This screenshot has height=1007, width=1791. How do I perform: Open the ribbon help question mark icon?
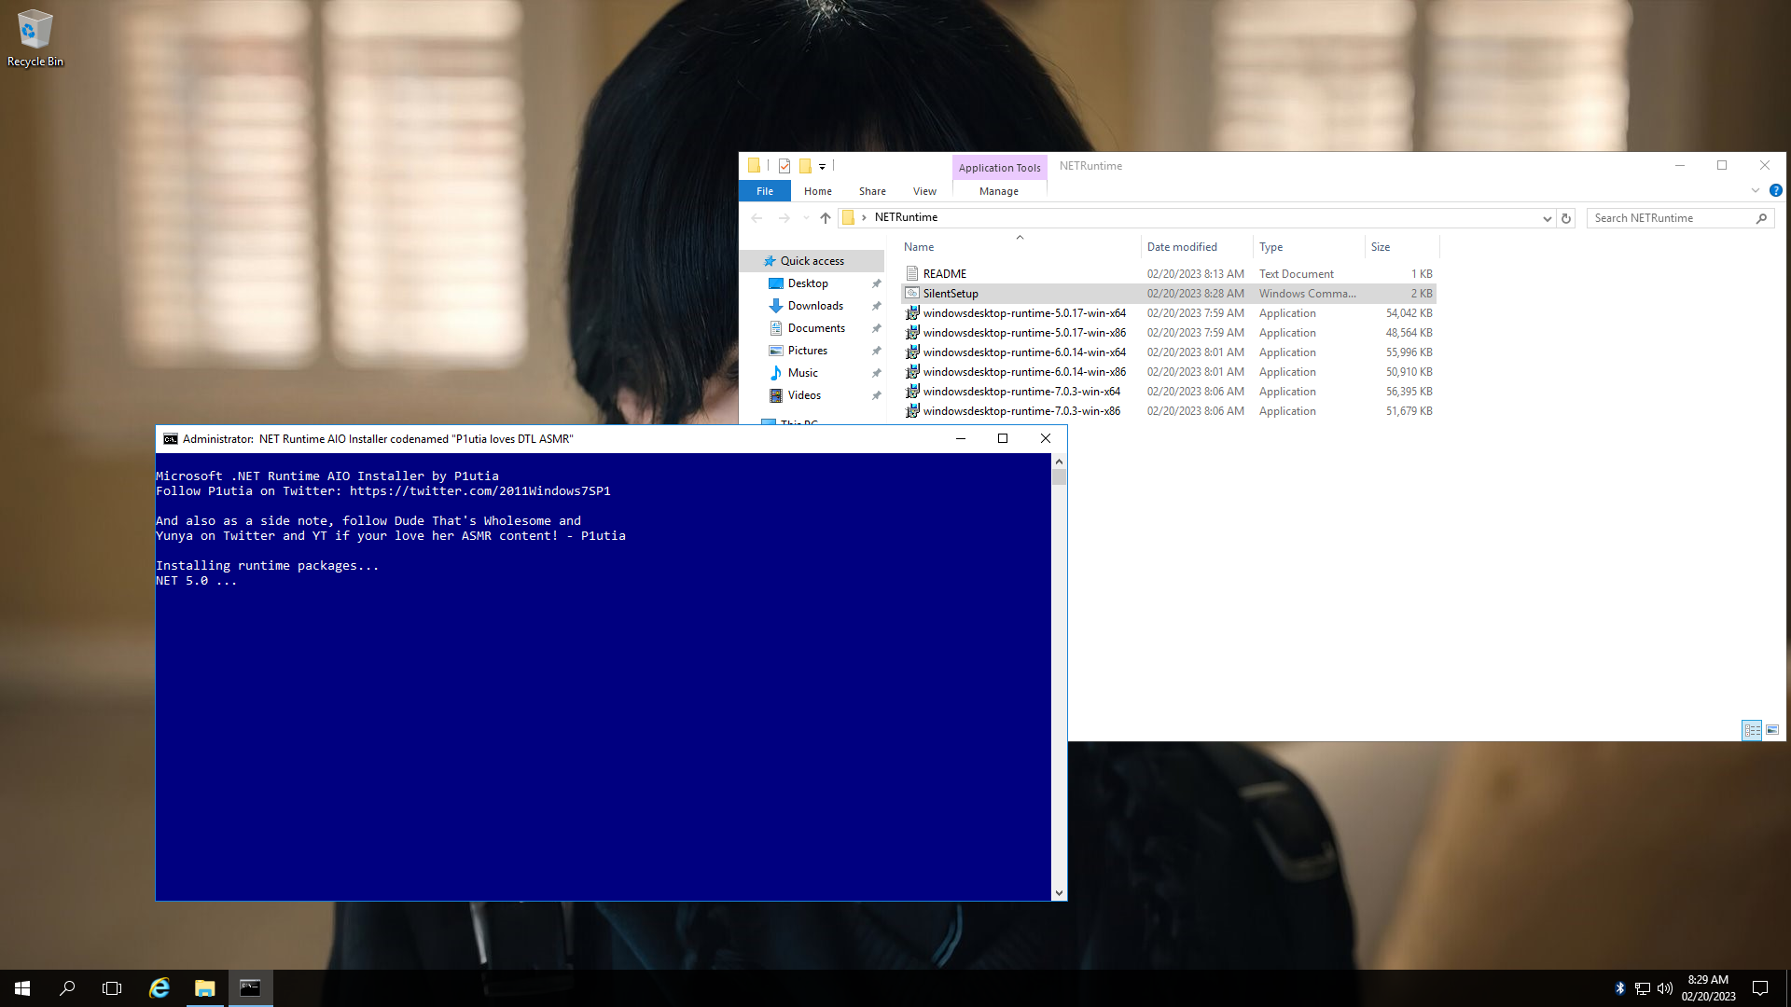pos(1775,190)
